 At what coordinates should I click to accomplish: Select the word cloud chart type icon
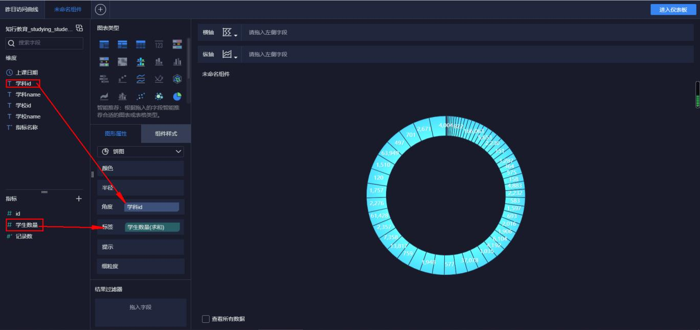pyautogui.click(x=158, y=97)
